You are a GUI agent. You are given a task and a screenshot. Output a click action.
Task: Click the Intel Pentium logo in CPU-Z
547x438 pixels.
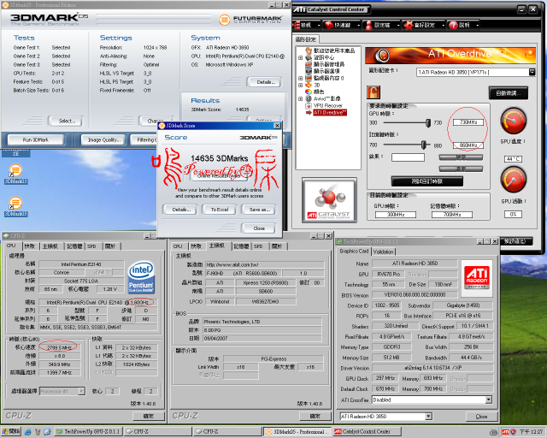coord(141,278)
